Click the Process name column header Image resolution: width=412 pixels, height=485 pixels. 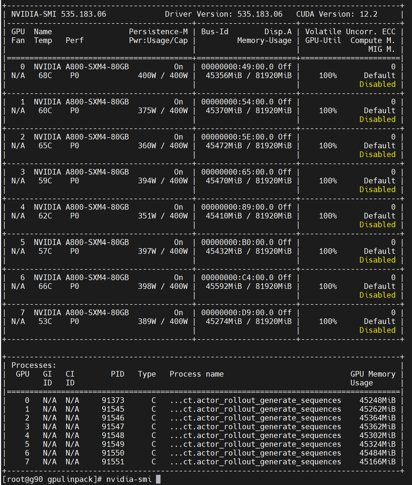pyautogui.click(x=196, y=374)
